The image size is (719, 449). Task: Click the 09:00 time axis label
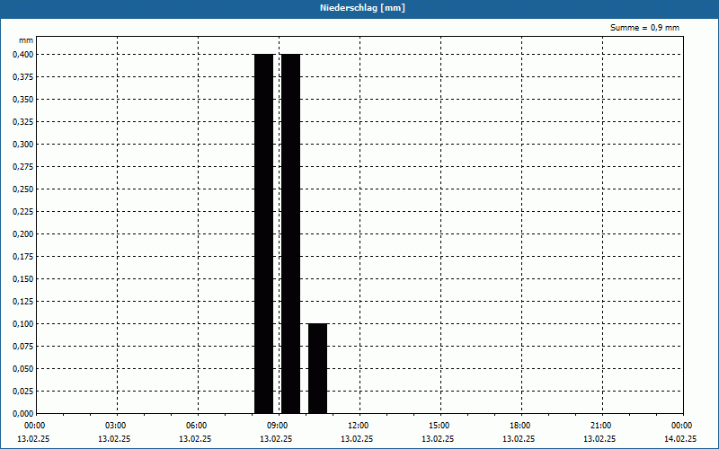pos(278,426)
